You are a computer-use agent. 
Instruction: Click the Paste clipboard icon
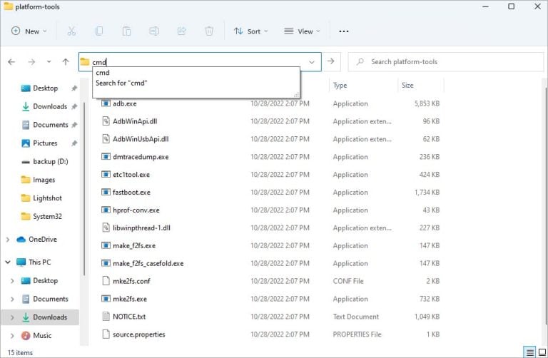point(126,31)
